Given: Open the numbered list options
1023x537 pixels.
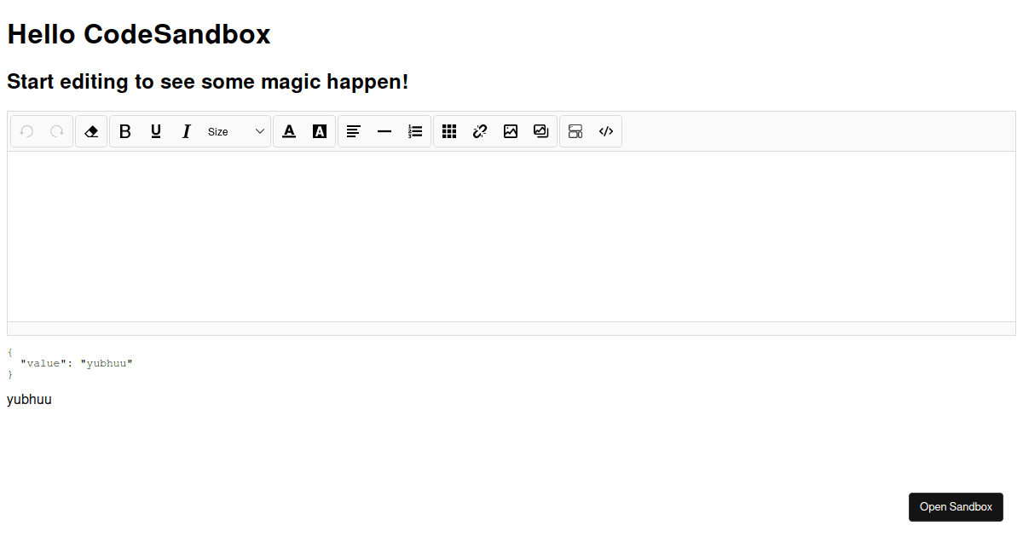Looking at the screenshot, I should [415, 131].
